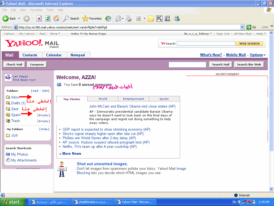Go to the Home page icon

56,19
